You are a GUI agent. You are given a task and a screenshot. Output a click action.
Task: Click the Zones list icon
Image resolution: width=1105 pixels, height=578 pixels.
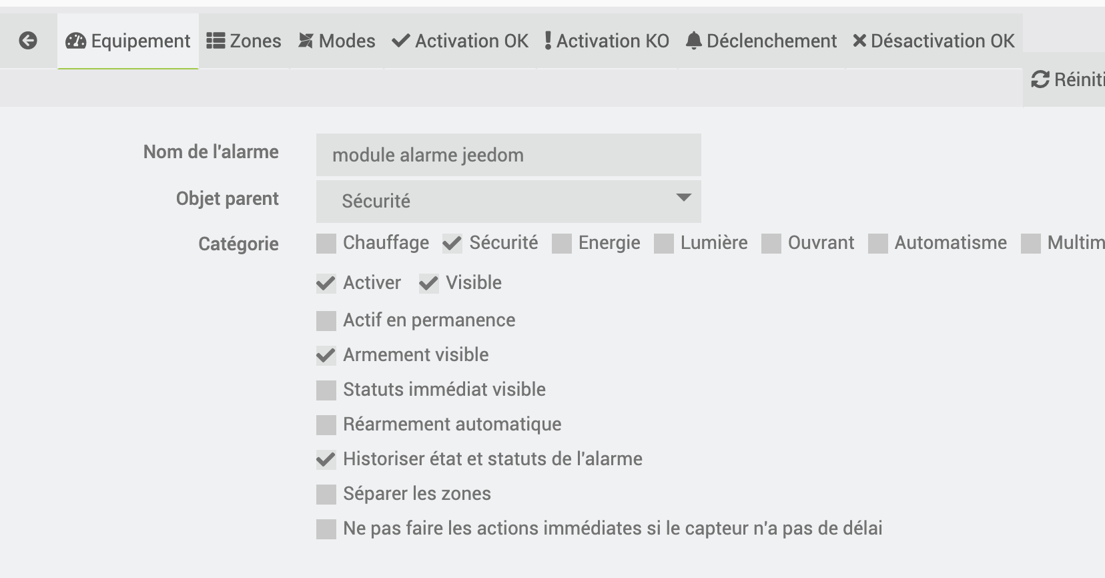[216, 41]
